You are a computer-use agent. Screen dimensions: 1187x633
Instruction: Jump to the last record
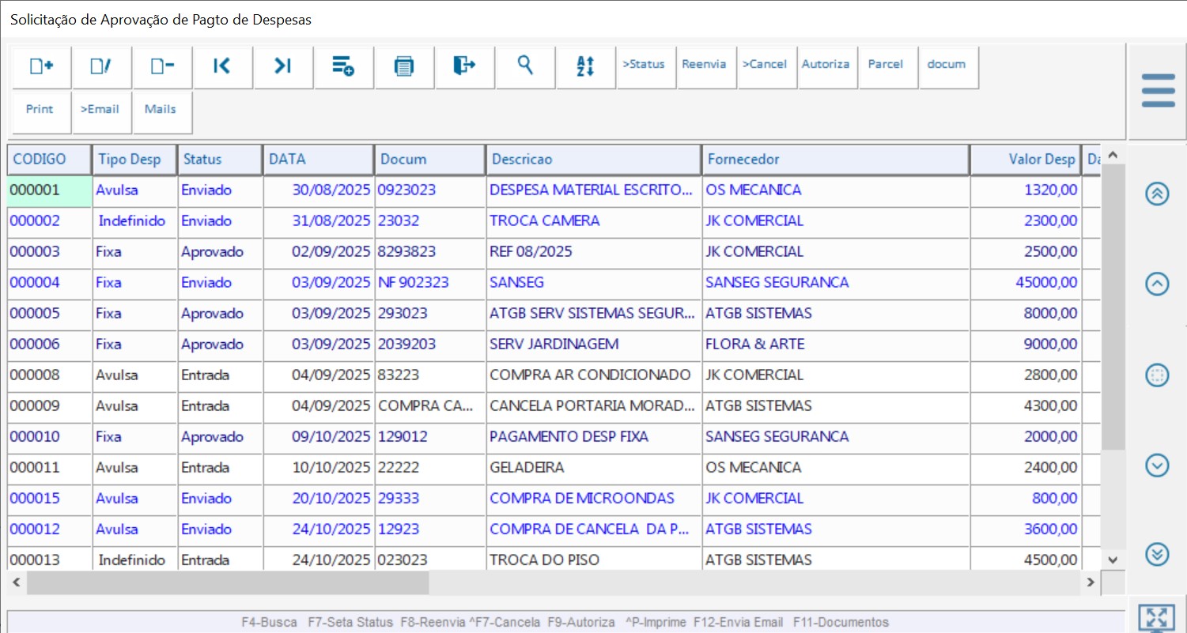(x=283, y=66)
